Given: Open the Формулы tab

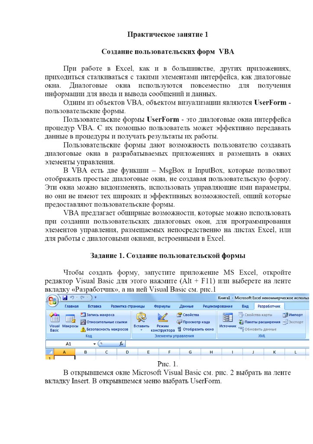Looking at the screenshot, I should (162, 307).
